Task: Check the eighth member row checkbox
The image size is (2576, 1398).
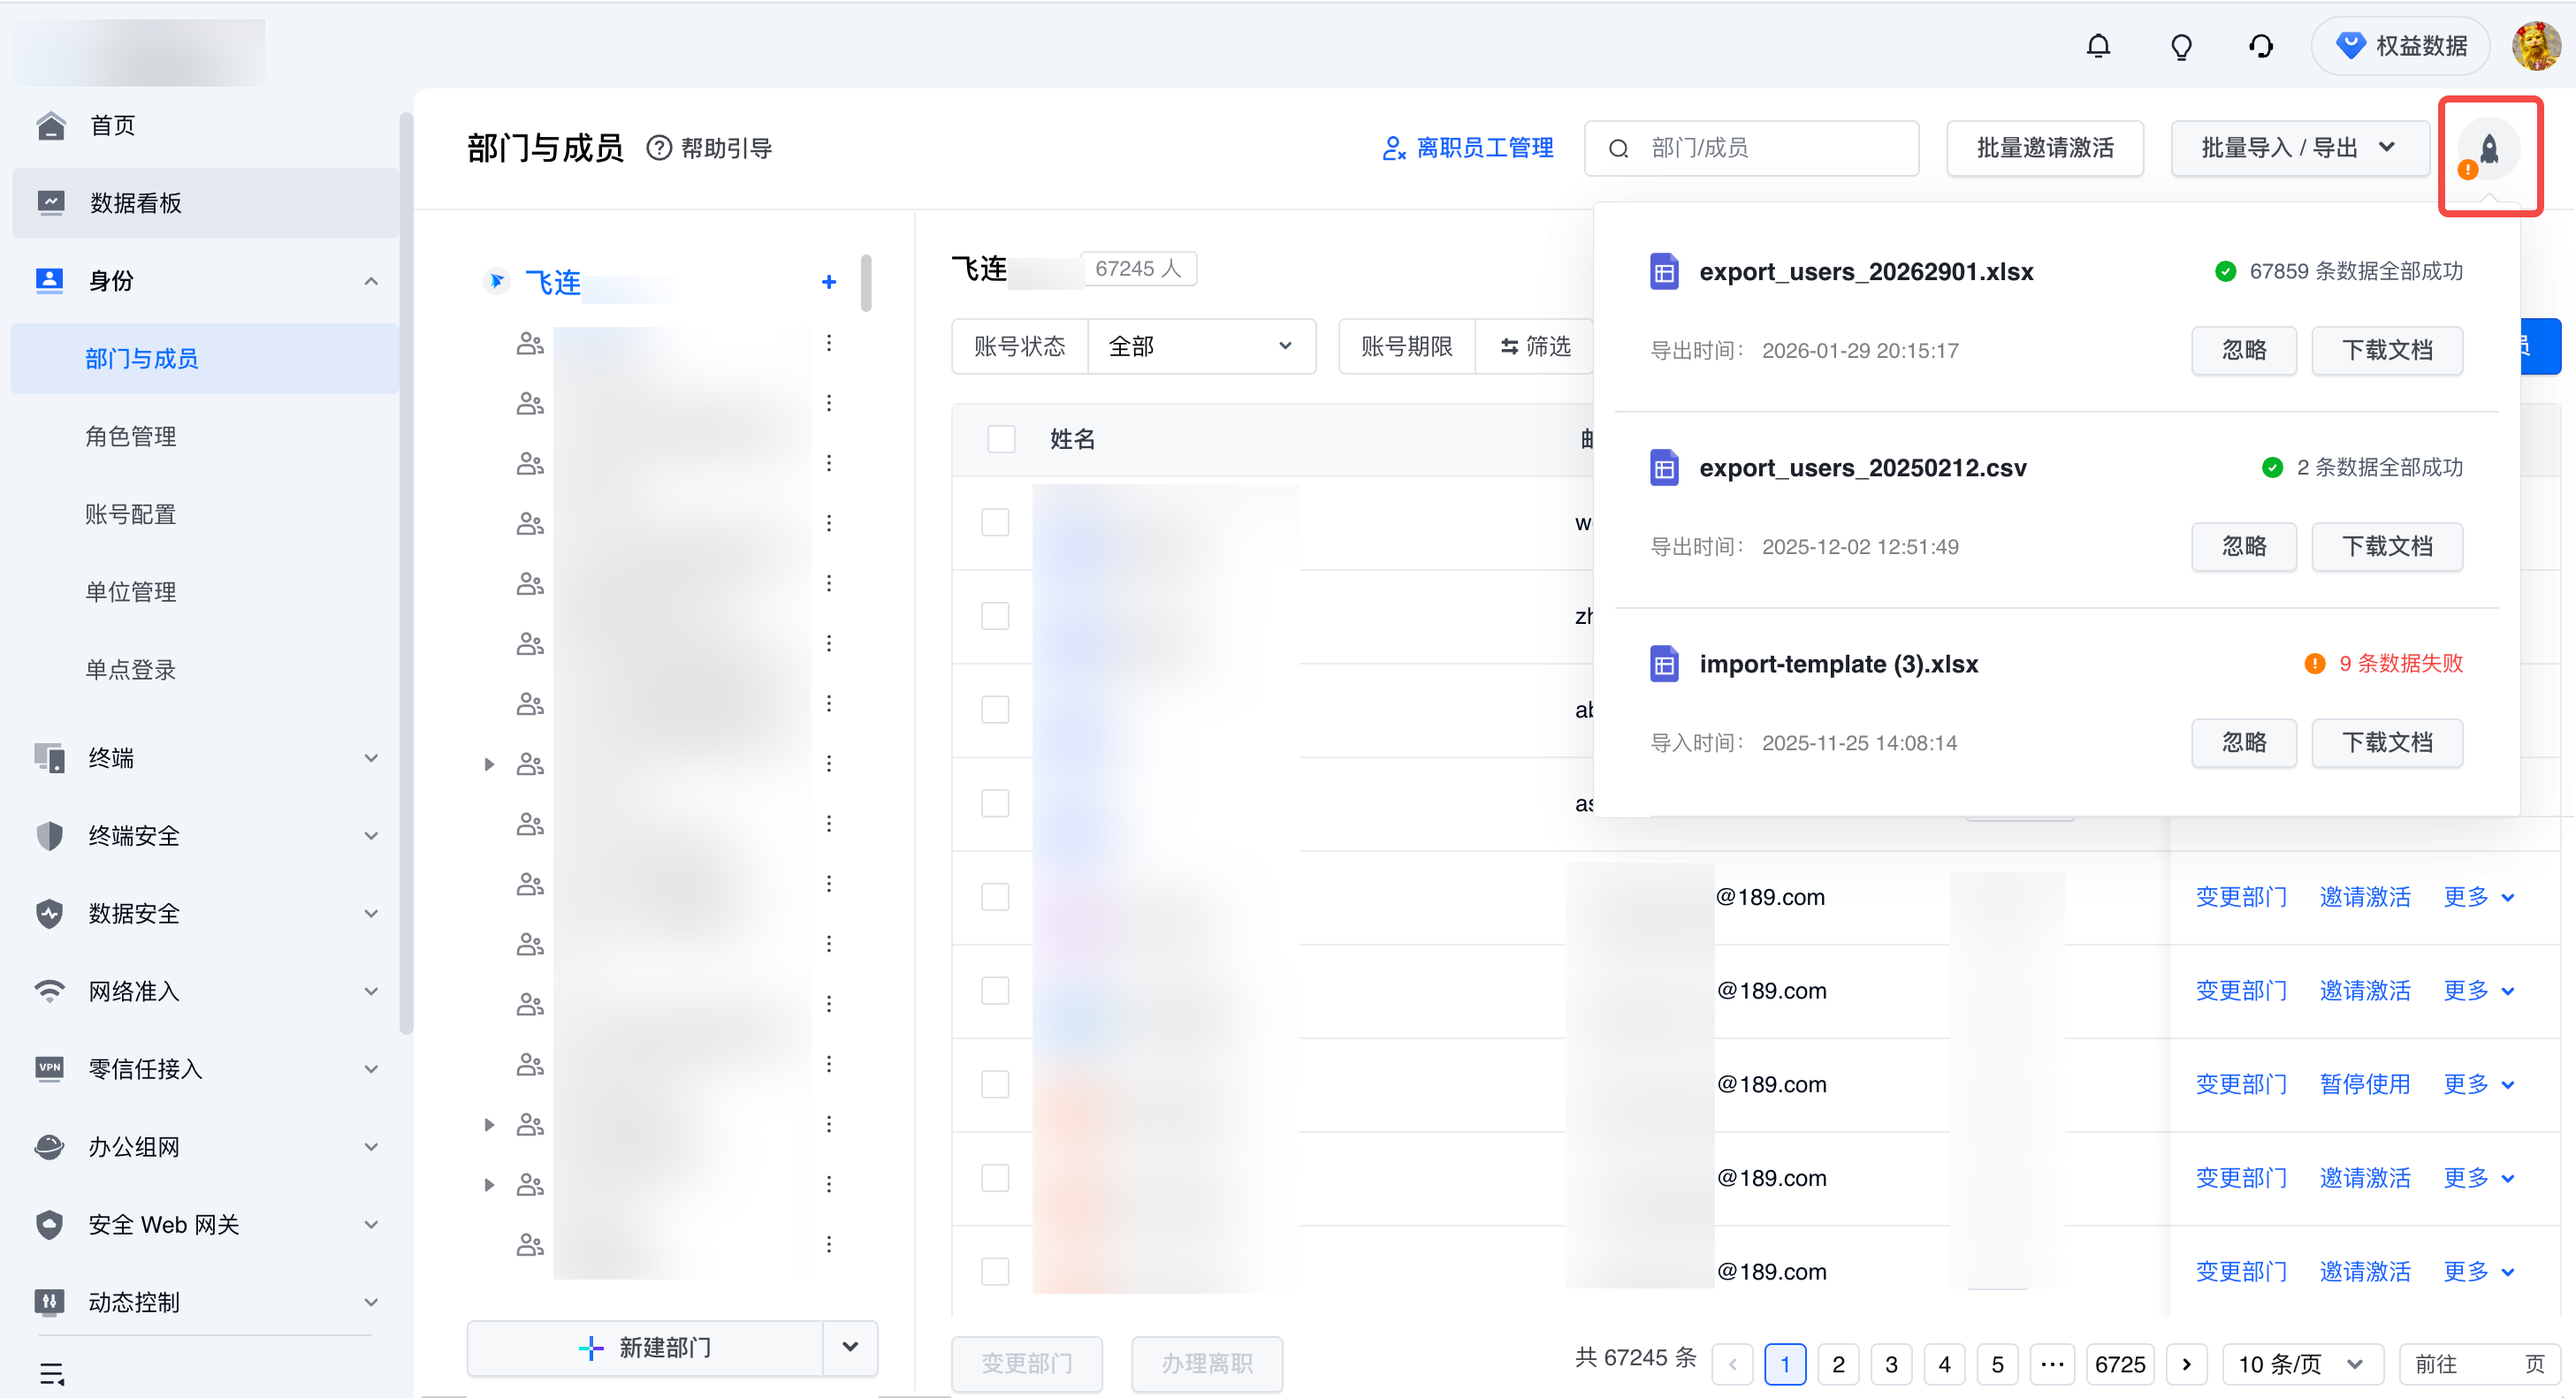Action: (x=995, y=1178)
